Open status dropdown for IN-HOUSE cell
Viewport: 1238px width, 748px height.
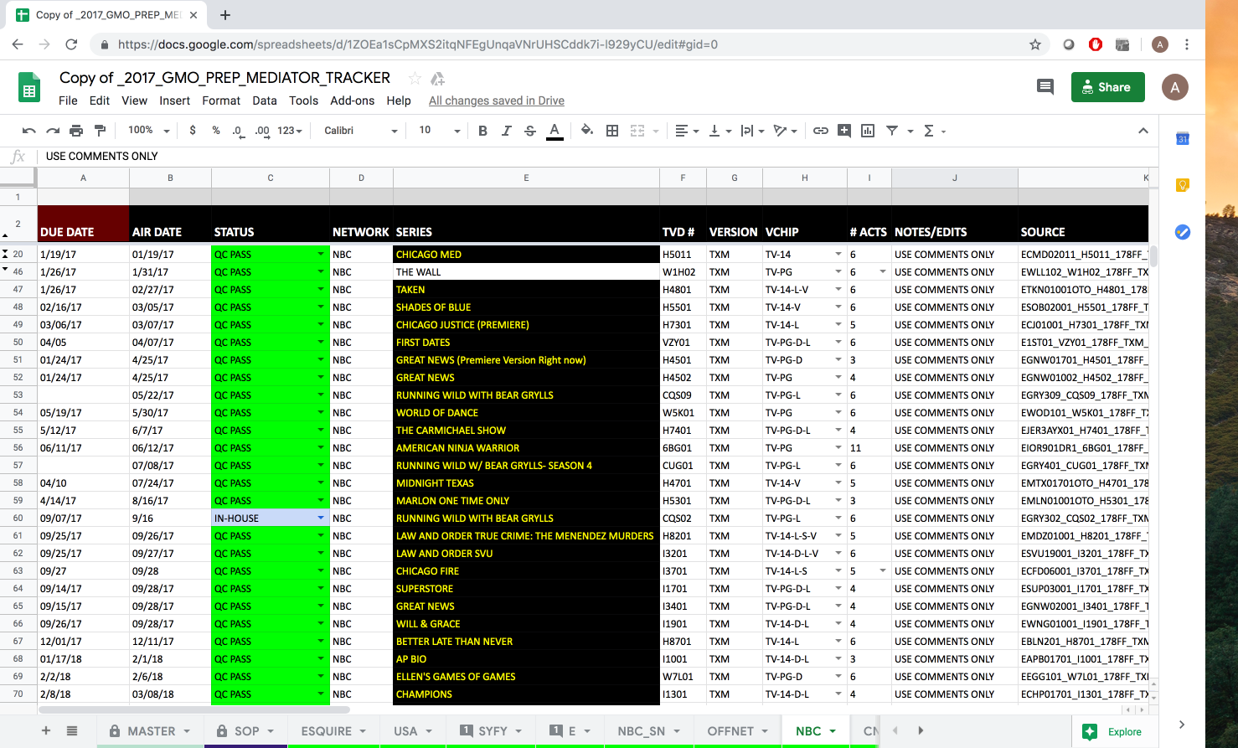pos(321,518)
